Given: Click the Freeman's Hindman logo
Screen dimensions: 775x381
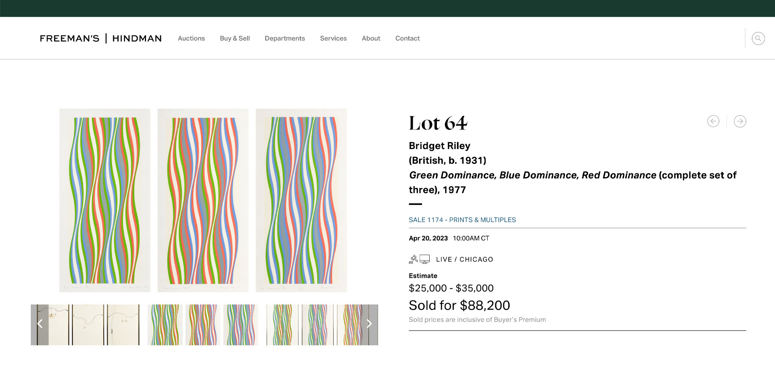Looking at the screenshot, I should 100,38.
